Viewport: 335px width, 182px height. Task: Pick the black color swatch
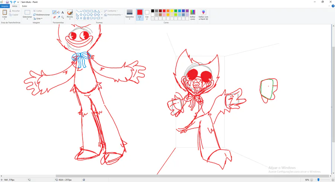pos(153,11)
